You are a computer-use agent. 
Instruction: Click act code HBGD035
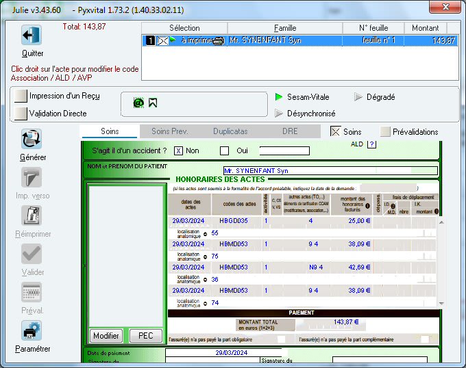[234, 221]
